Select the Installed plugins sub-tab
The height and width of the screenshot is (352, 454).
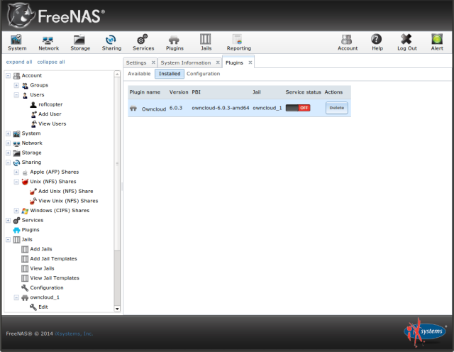coord(170,74)
